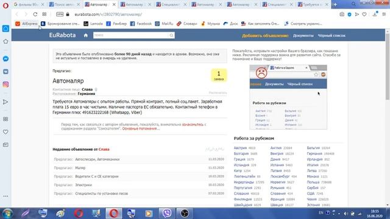
Task: Add bookmark with heart icon in address bar
Action: (364, 15)
